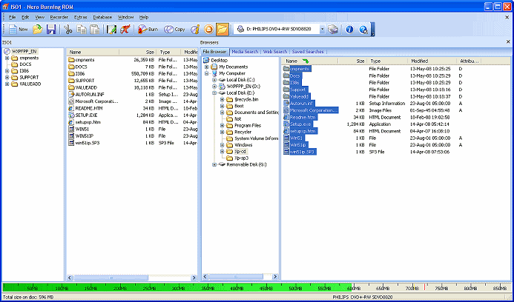Open the File menu

tap(13, 17)
